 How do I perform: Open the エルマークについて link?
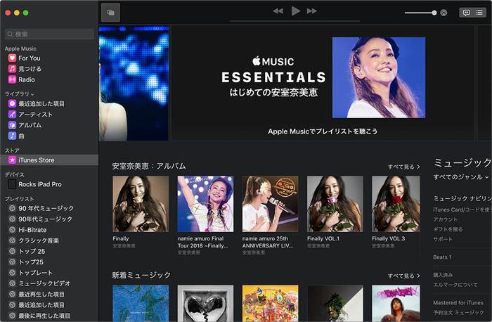(x=455, y=285)
